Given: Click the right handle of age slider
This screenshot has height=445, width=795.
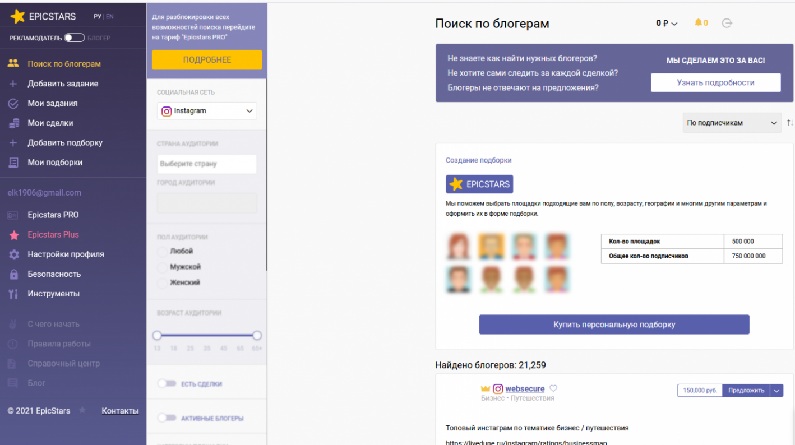Looking at the screenshot, I should pyautogui.click(x=257, y=335).
